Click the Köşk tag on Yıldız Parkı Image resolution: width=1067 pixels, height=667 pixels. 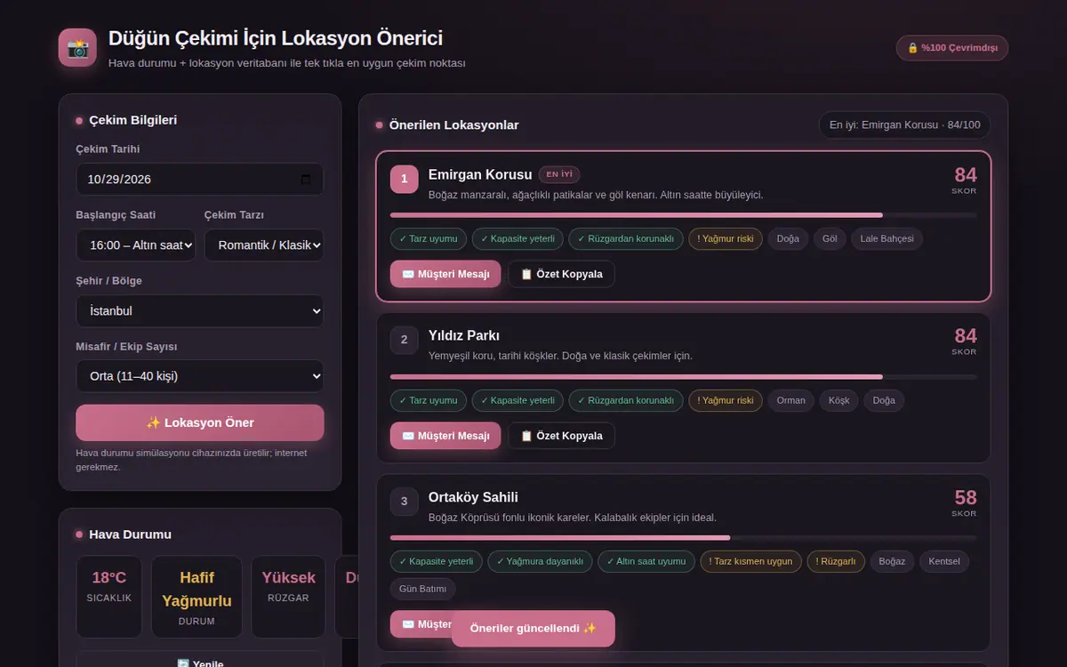click(x=839, y=400)
